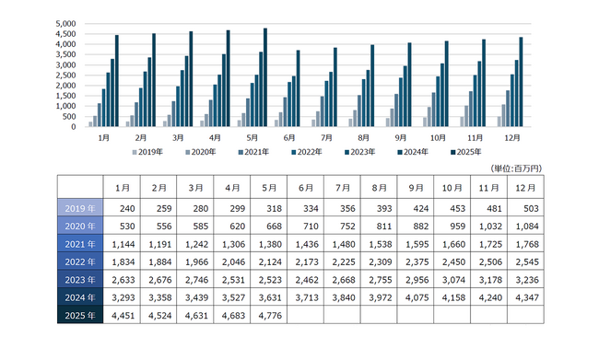Select the cell with value 4,347
Image resolution: width=599 pixels, height=337 pixels.
point(525,297)
